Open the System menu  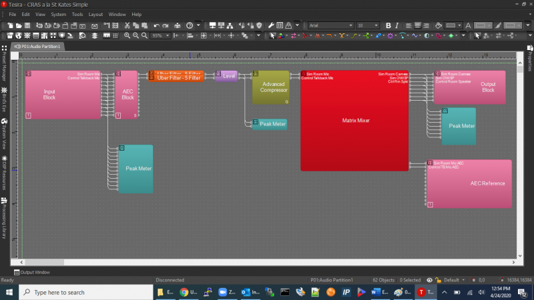[x=59, y=14]
